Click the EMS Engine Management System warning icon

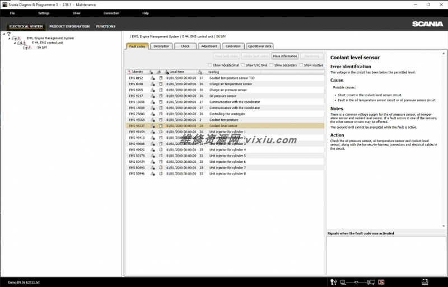pyautogui.click(x=19, y=38)
